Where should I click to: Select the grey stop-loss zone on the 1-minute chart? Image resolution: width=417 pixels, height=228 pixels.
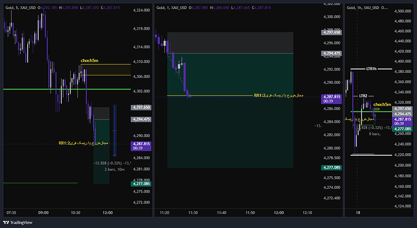(230, 43)
